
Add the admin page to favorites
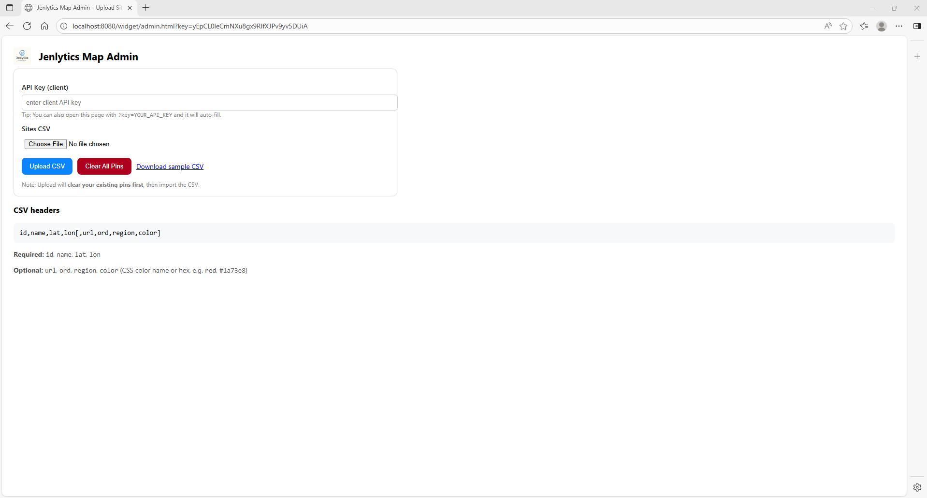843,26
